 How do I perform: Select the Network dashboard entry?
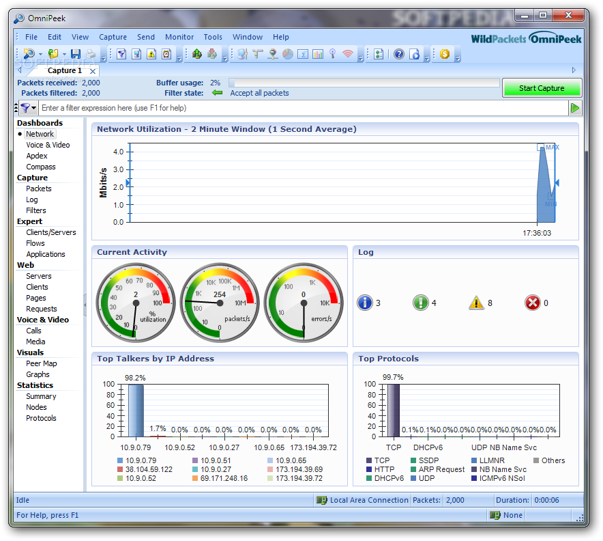(40, 134)
